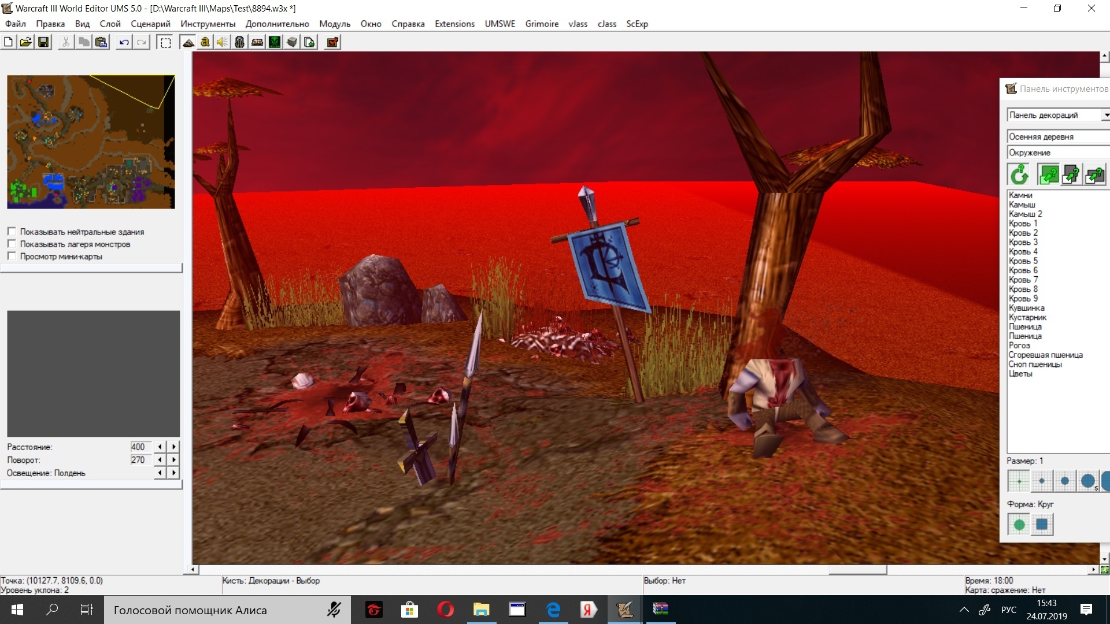Select brush size 5

click(1088, 481)
